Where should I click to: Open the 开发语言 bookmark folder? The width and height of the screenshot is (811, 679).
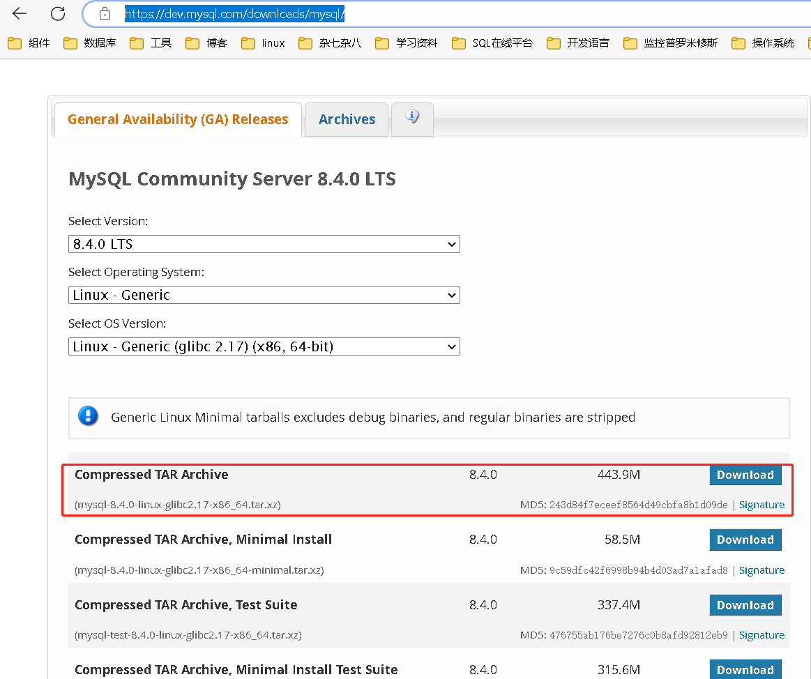coord(577,43)
